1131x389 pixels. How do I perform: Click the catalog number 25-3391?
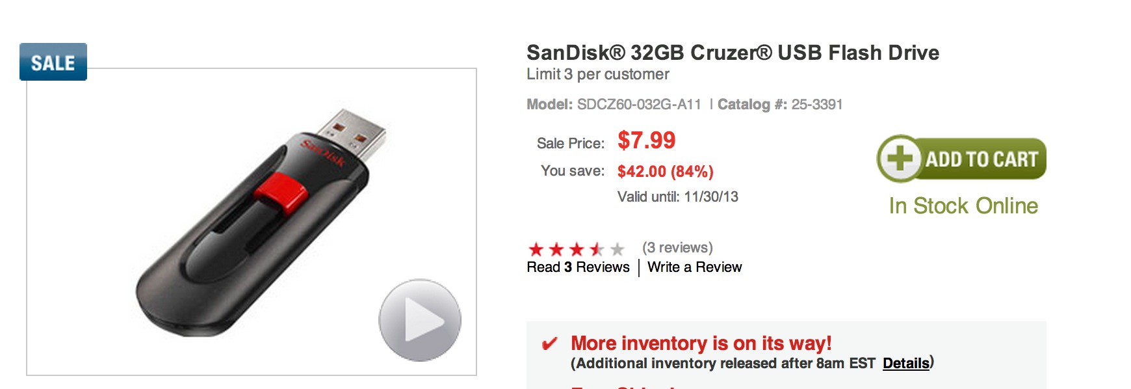click(816, 105)
